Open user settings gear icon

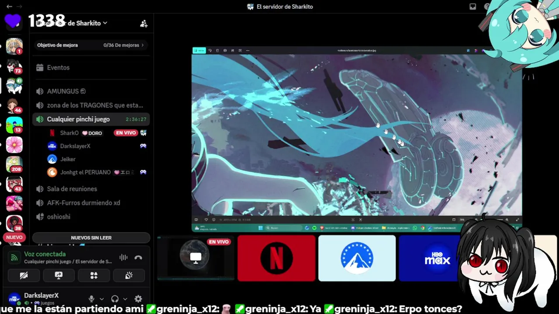[x=138, y=299]
